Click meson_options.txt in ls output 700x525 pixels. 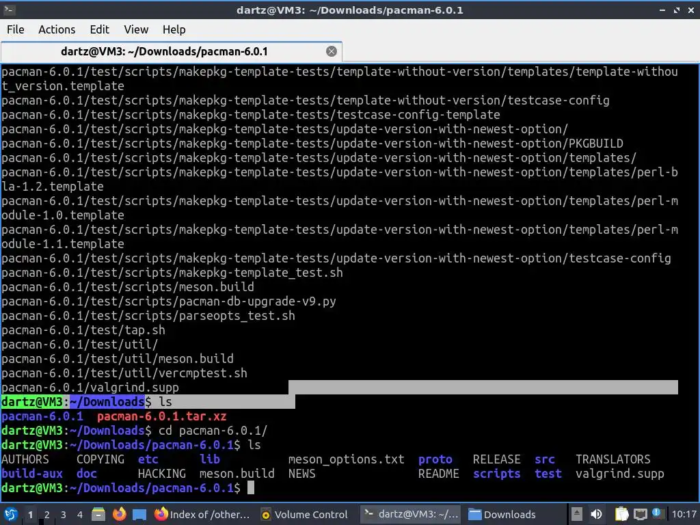[347, 459]
